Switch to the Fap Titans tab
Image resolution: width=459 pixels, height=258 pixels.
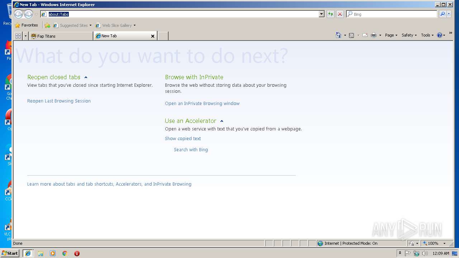[60, 36]
